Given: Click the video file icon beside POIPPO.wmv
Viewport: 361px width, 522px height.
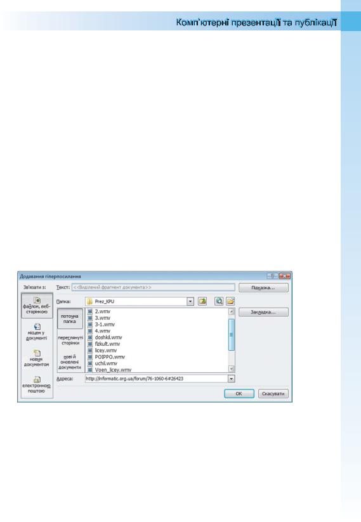Looking at the screenshot, I should point(90,357).
